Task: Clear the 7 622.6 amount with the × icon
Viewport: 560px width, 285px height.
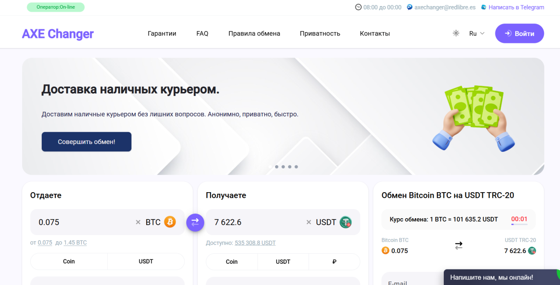Action: tap(309, 222)
